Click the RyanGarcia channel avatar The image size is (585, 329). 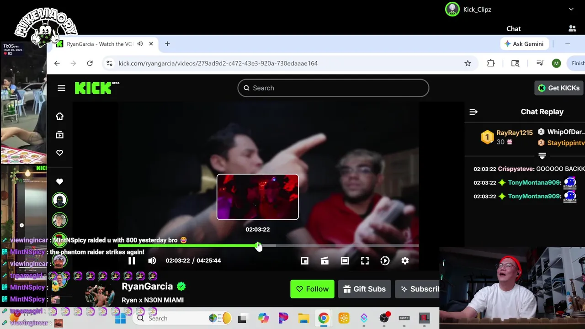coord(100,295)
